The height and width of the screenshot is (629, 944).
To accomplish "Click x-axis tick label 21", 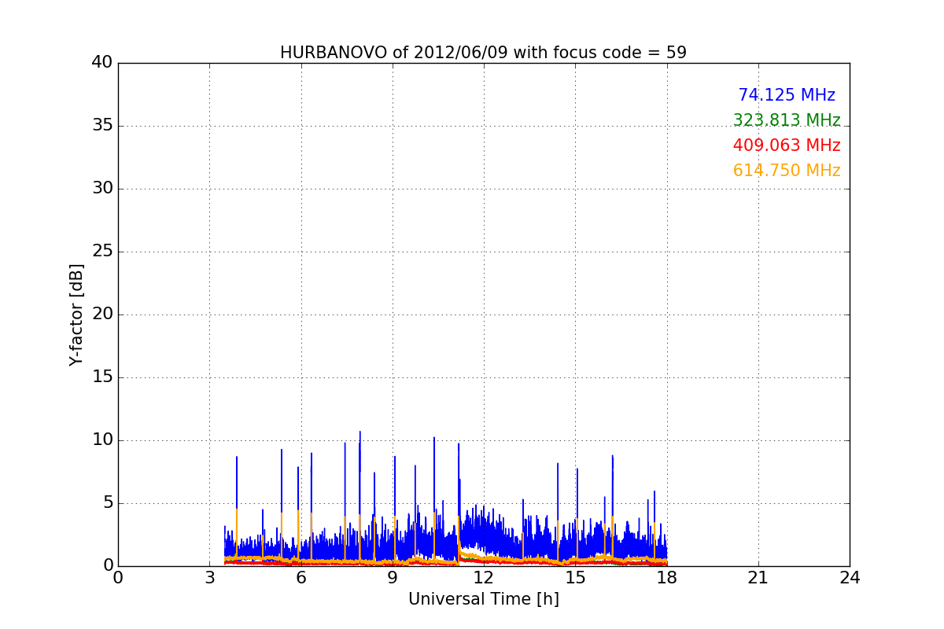I will point(758,578).
